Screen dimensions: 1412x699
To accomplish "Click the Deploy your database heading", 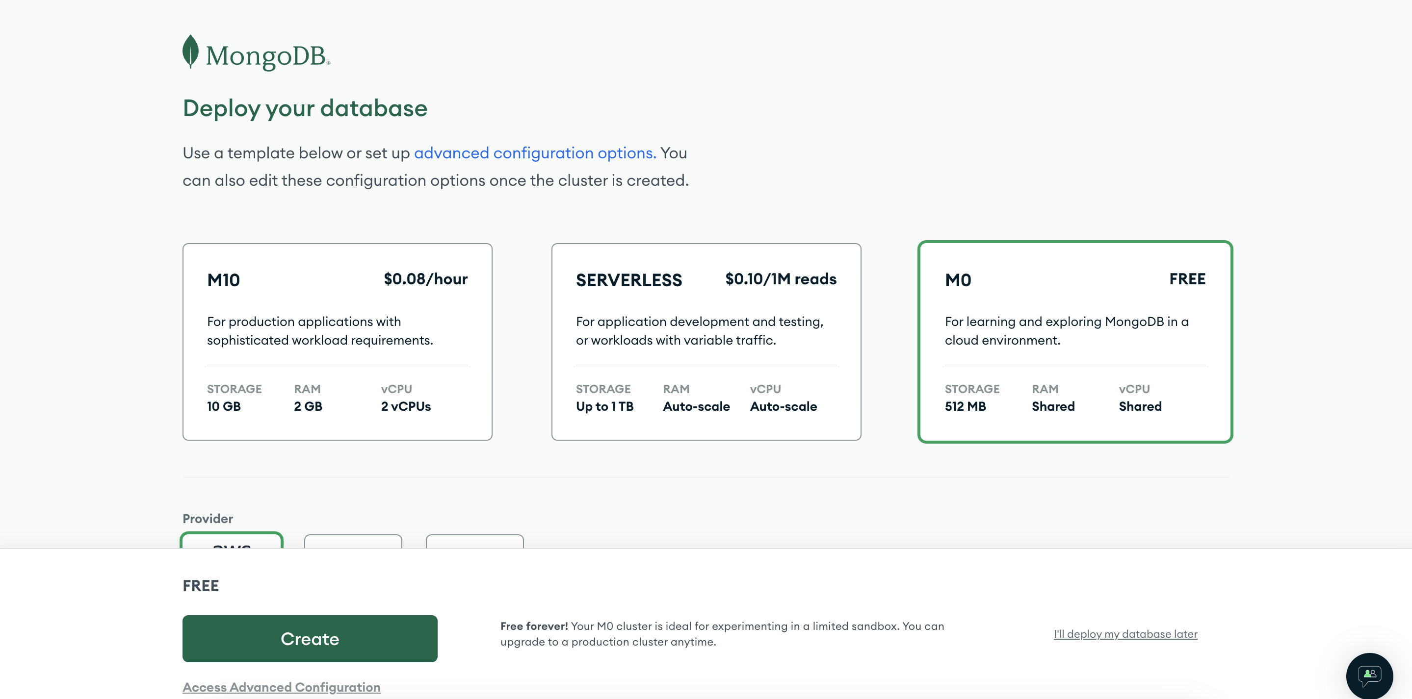I will point(305,108).
